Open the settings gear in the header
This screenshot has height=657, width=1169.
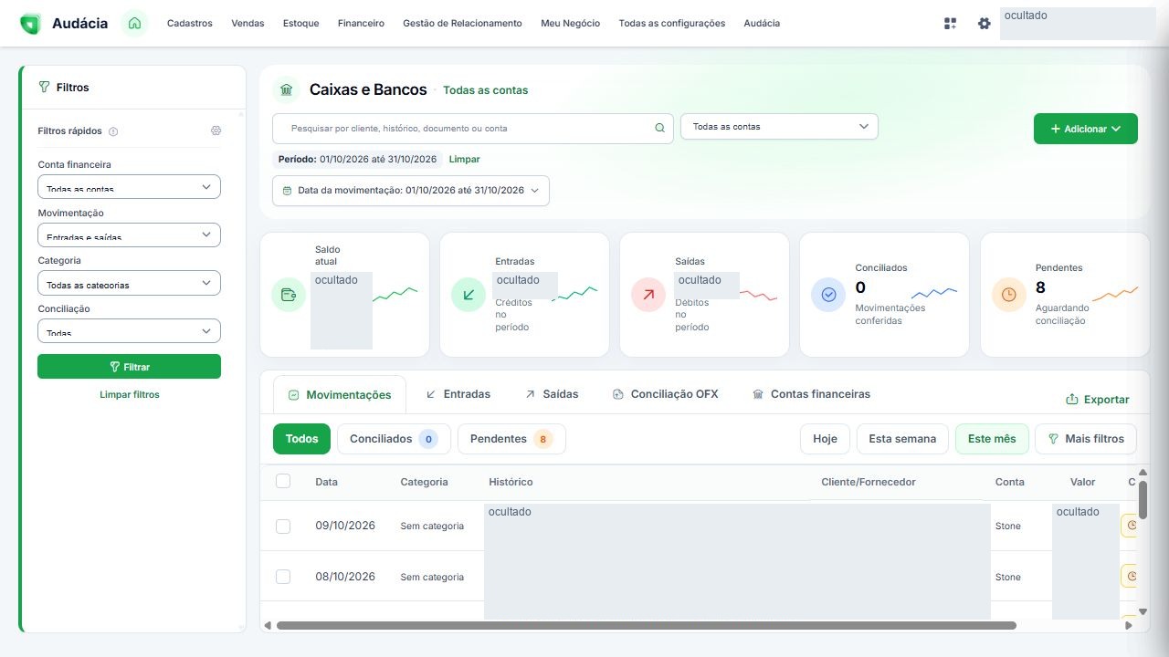984,24
